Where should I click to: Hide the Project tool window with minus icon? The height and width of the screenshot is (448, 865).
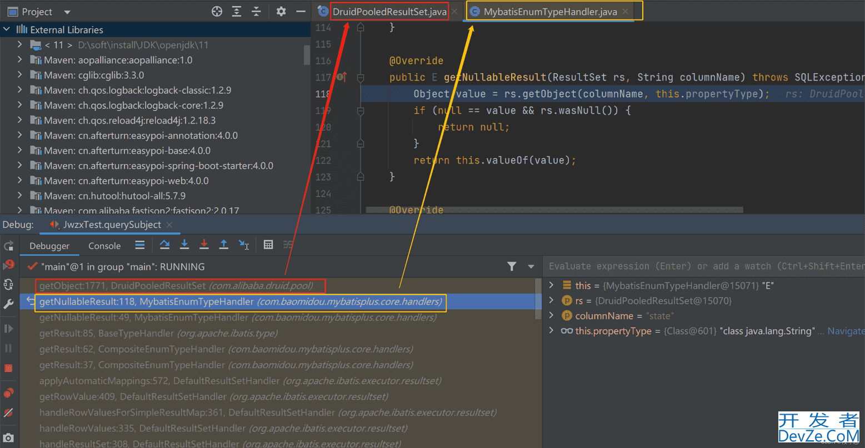[301, 12]
